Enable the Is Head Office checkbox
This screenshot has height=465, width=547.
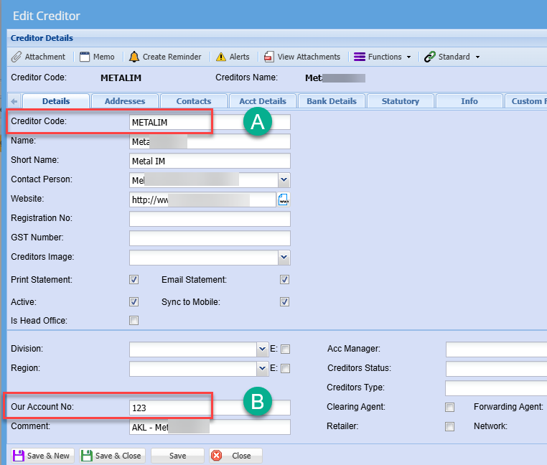134,321
